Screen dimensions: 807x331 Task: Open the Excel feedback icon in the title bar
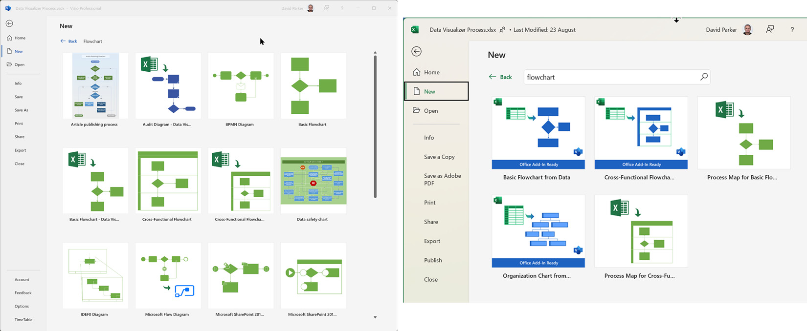(x=770, y=30)
